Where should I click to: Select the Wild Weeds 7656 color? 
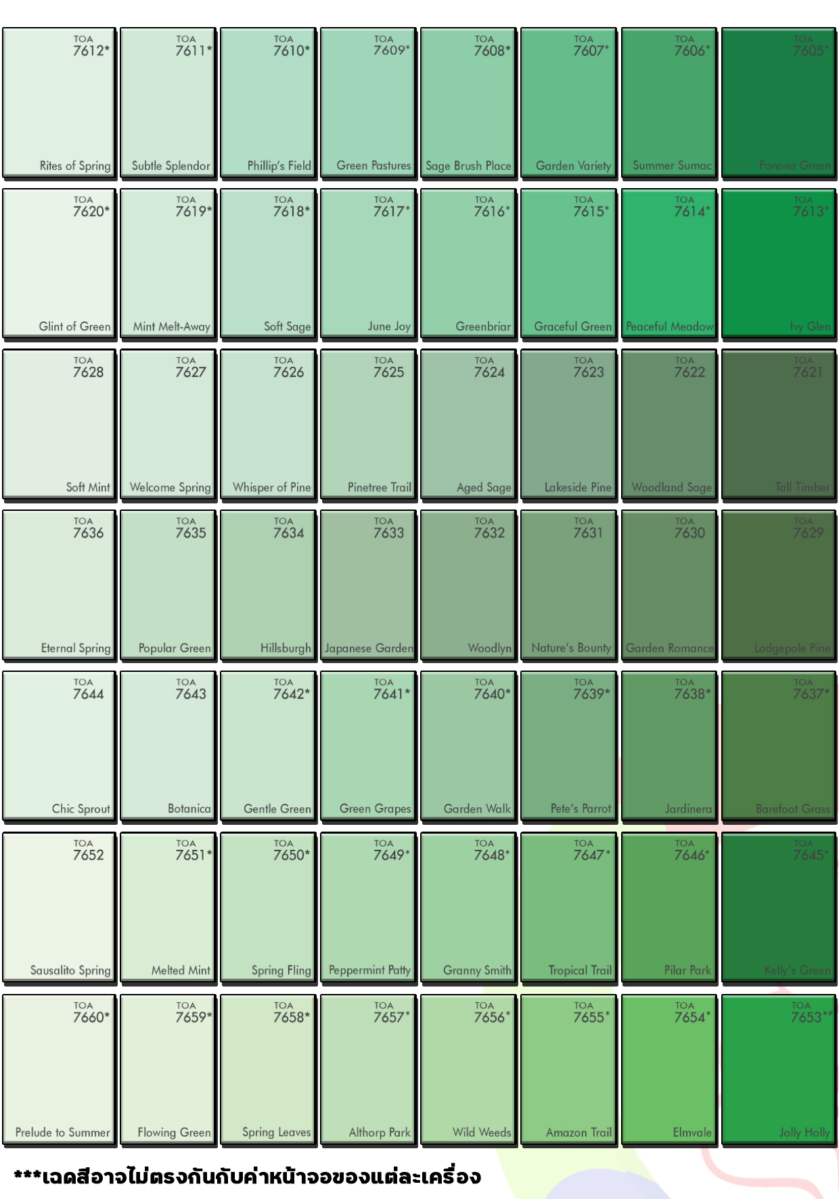468,1070
